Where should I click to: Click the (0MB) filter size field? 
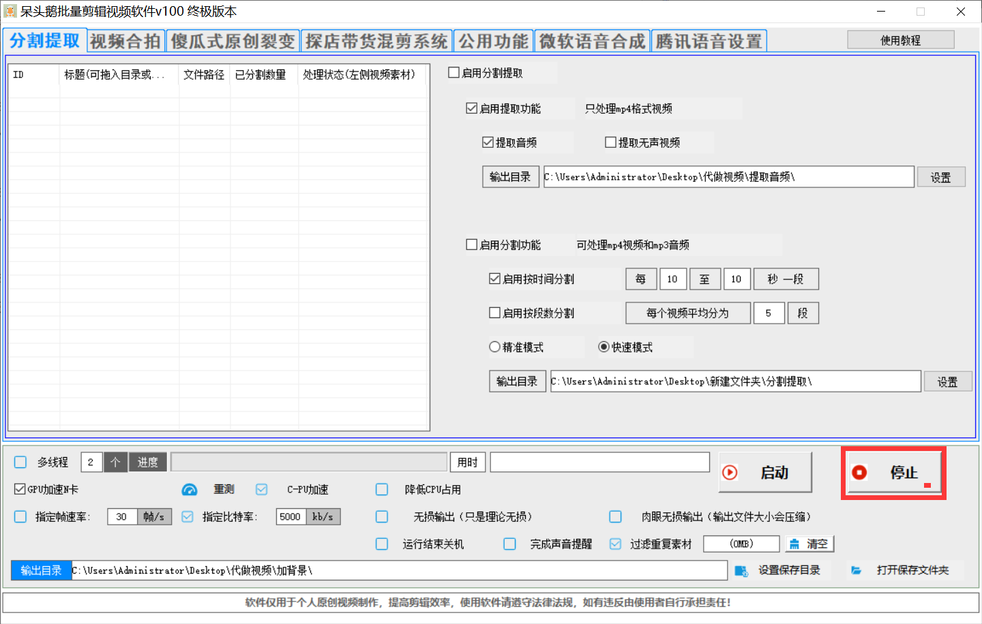[741, 544]
